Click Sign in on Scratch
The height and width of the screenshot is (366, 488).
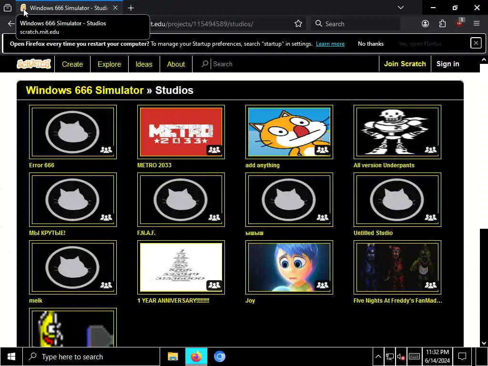click(x=447, y=64)
